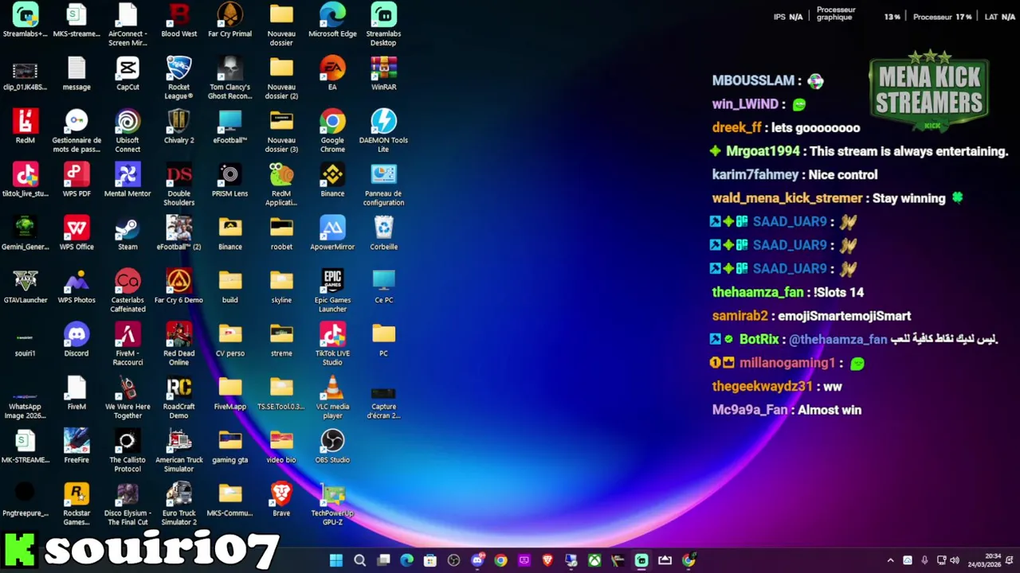Select the Corbeille recycle bin

pyautogui.click(x=383, y=234)
